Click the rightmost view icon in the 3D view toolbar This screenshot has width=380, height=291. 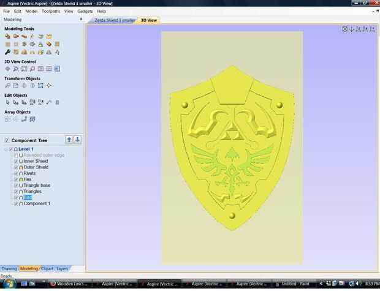click(x=373, y=29)
